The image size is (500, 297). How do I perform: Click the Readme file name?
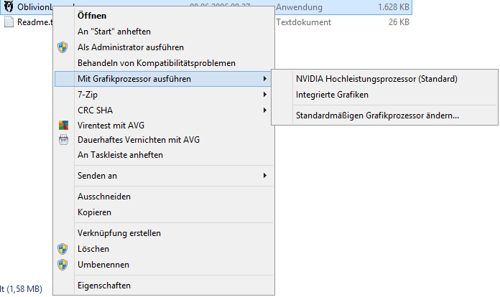point(34,22)
